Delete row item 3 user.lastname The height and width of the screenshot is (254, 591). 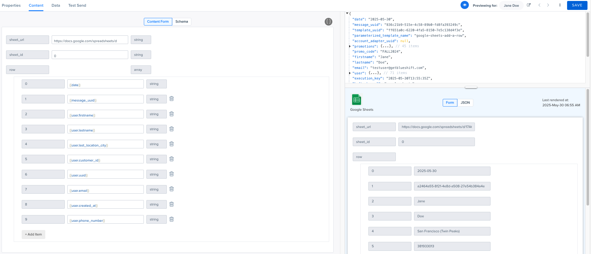pos(172,129)
